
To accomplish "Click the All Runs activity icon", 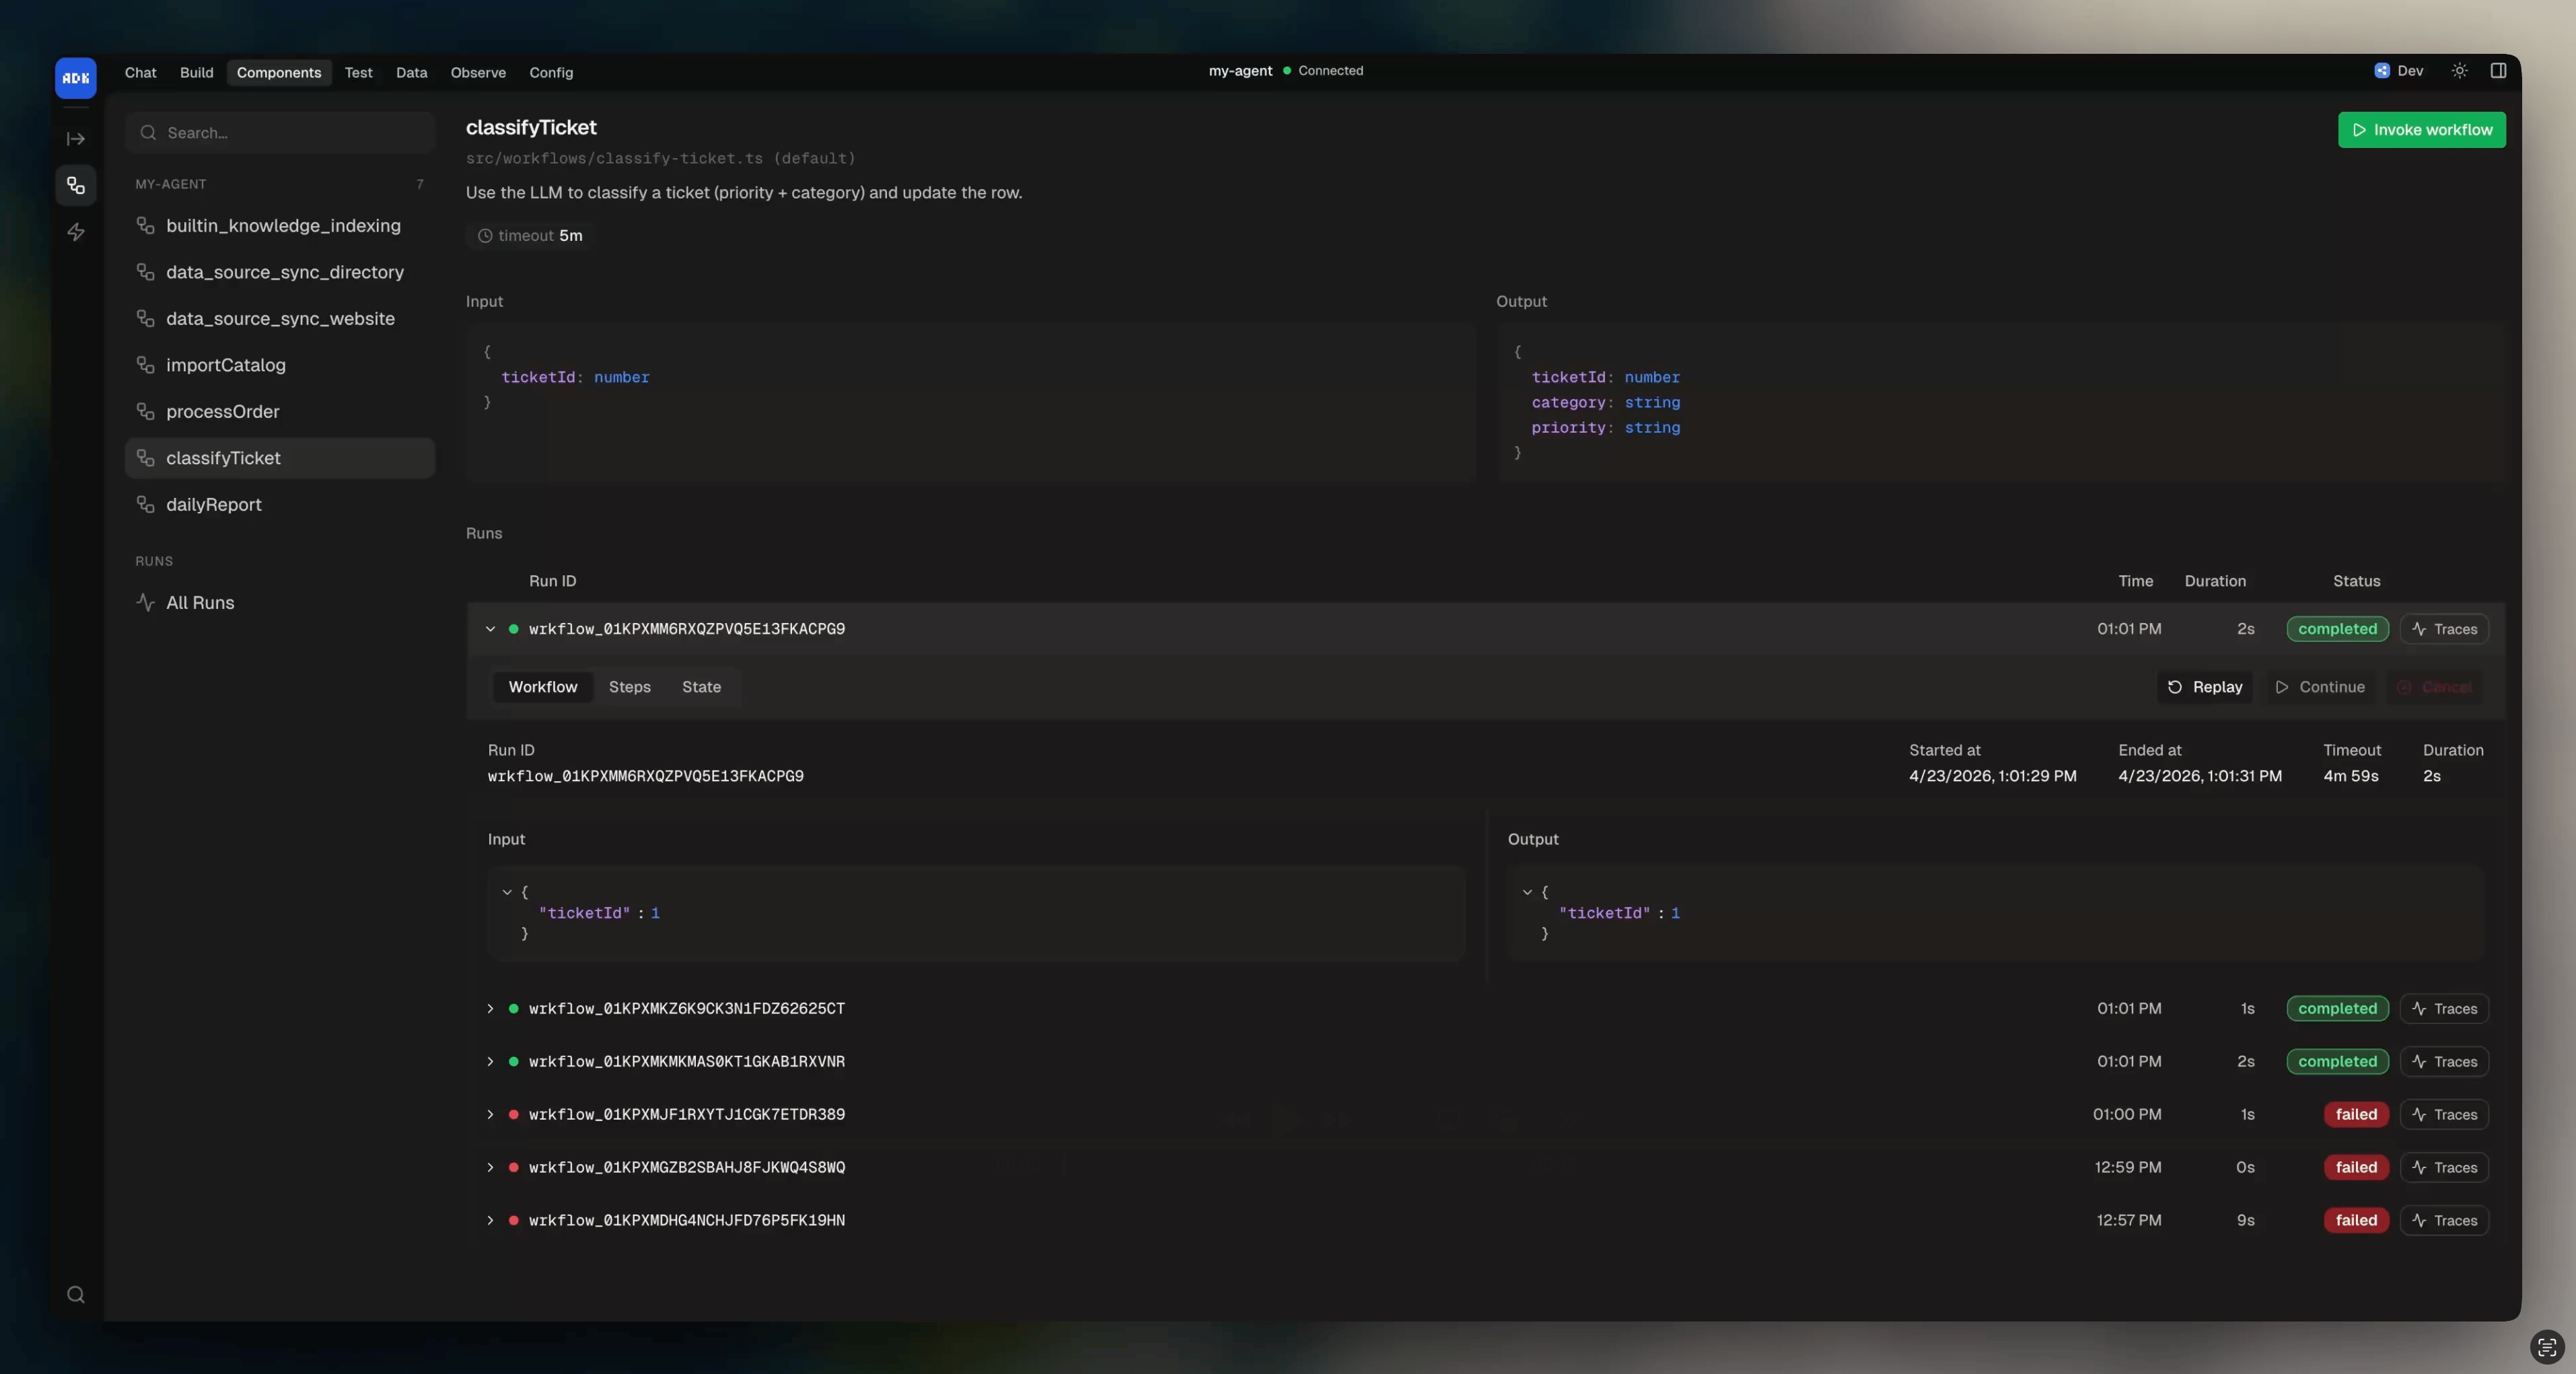I will (145, 602).
